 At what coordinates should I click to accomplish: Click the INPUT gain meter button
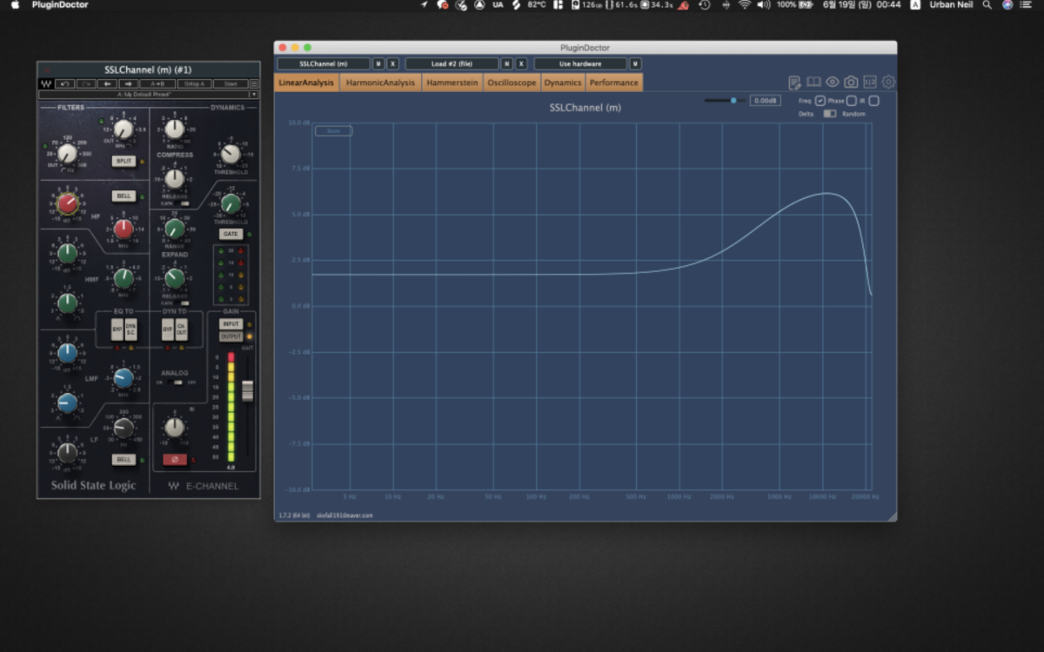[x=231, y=324]
